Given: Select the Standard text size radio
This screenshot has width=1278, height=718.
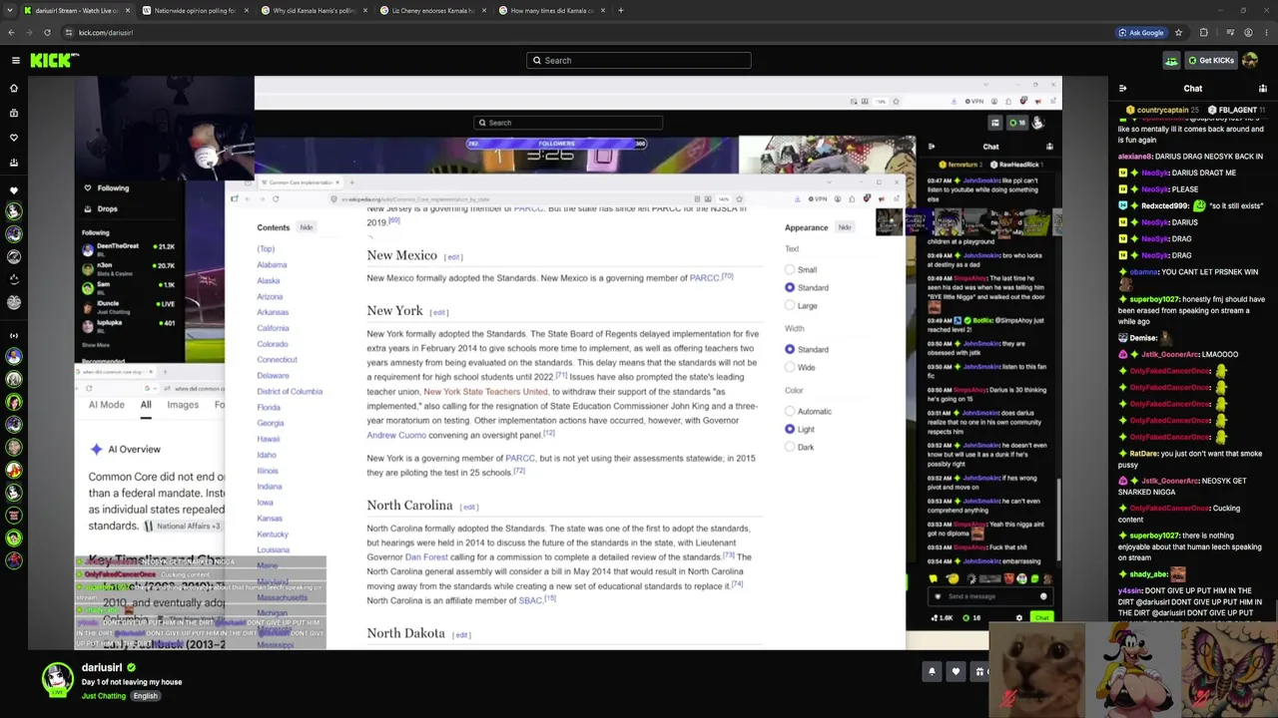Looking at the screenshot, I should coord(790,288).
